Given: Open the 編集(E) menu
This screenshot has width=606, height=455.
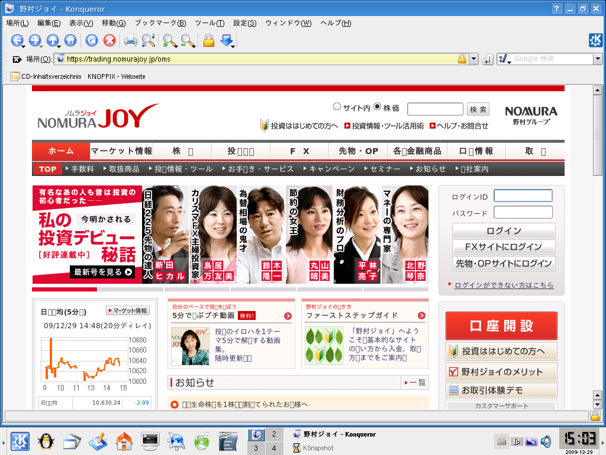Looking at the screenshot, I should click(49, 23).
